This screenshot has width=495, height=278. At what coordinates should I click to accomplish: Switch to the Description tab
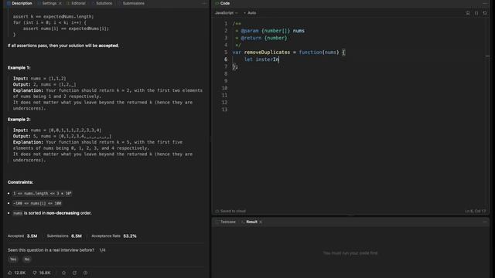(x=19, y=3)
